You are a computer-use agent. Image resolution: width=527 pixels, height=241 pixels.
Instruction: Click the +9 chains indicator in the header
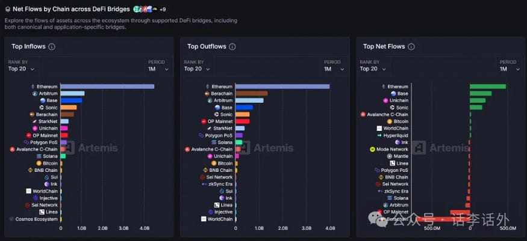pyautogui.click(x=163, y=10)
